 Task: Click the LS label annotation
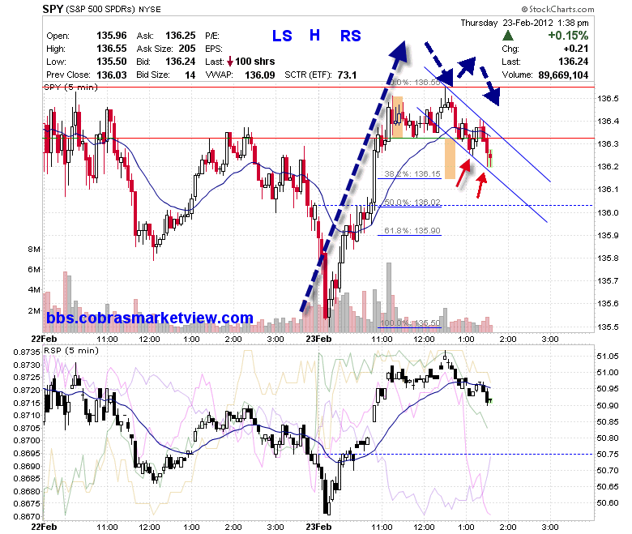coord(282,36)
